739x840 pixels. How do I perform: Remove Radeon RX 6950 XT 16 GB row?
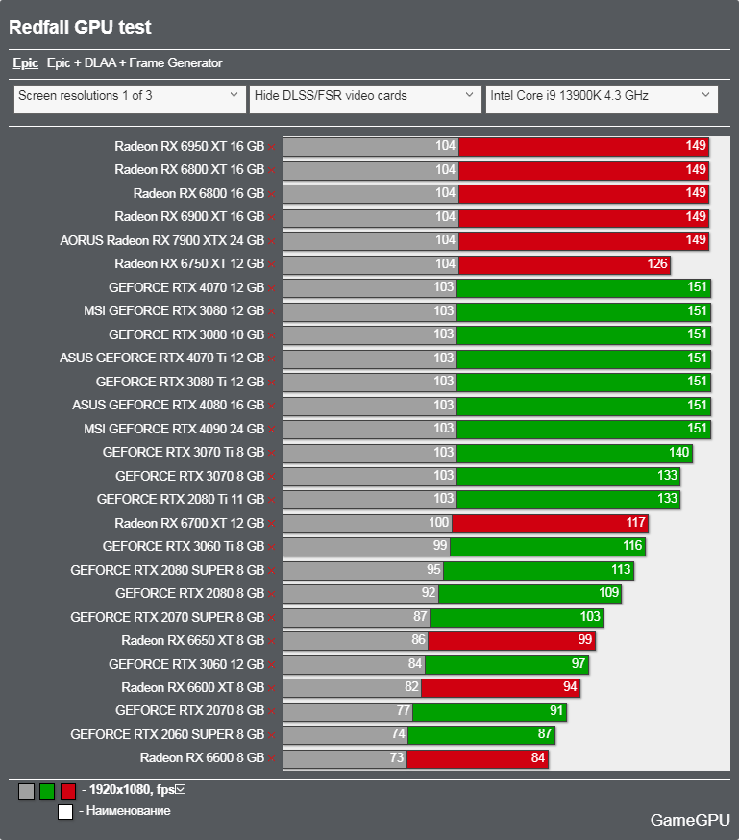pos(272,147)
